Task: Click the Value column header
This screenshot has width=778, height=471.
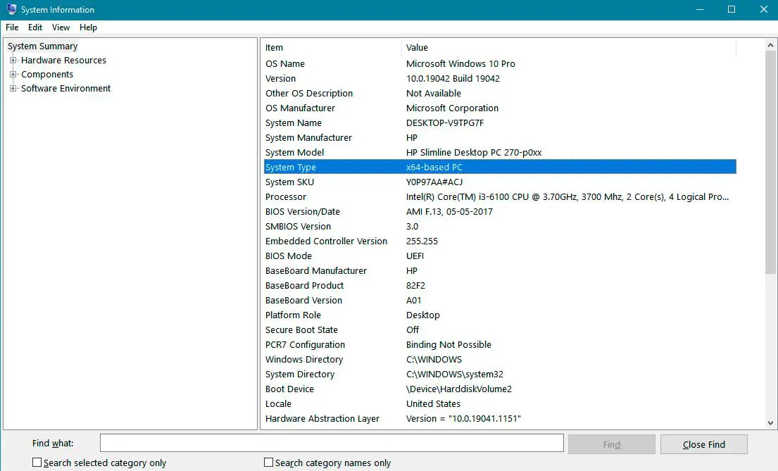Action: (569, 48)
